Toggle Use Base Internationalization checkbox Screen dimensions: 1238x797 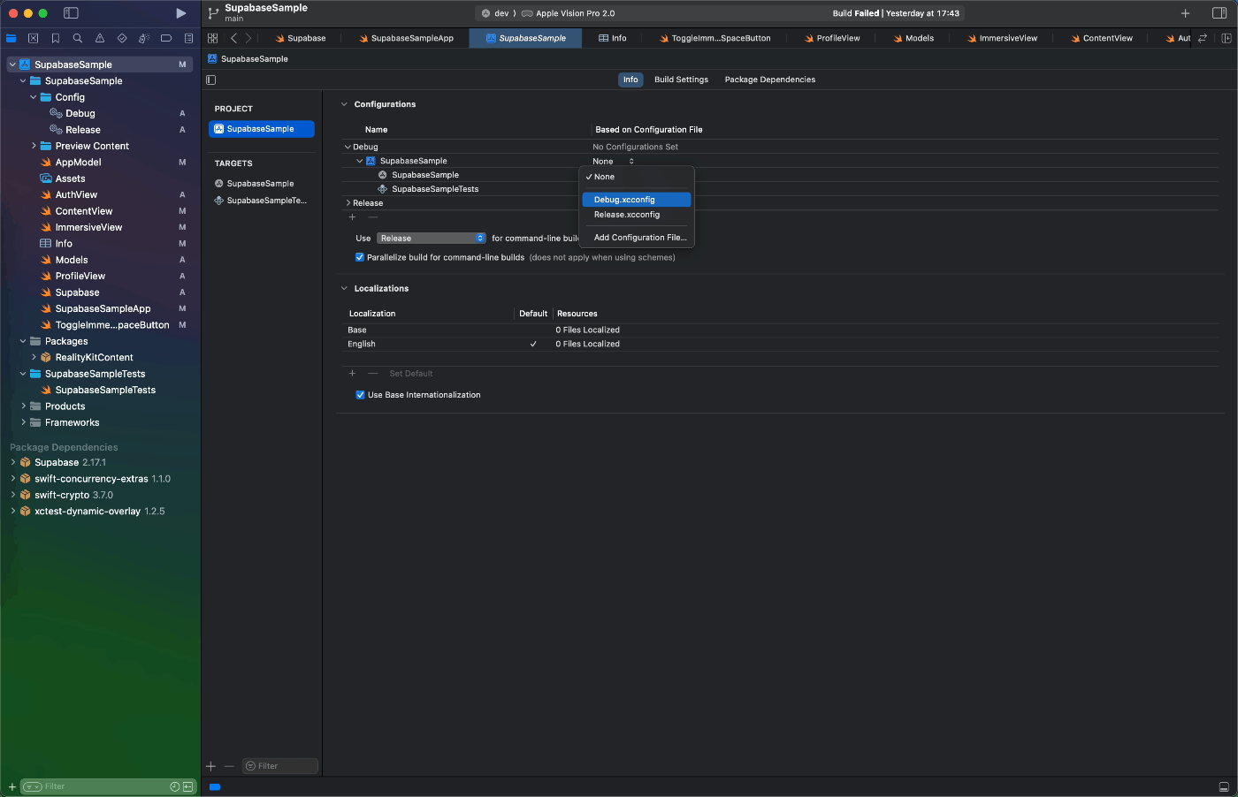click(360, 395)
